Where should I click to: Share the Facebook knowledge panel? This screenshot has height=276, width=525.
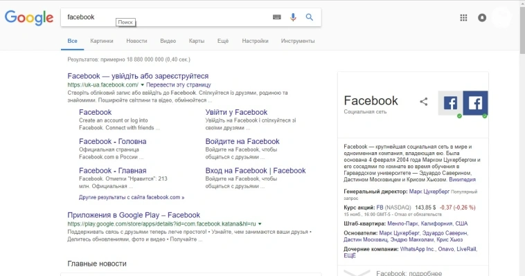(424, 102)
